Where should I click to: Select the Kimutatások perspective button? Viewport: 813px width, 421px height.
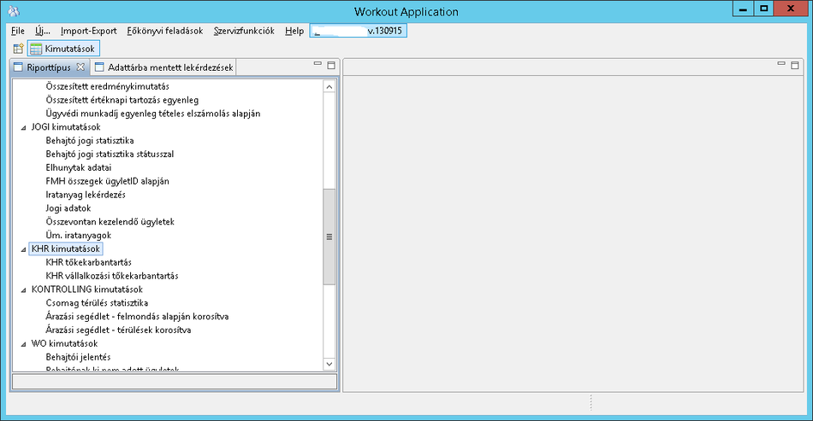(x=64, y=49)
